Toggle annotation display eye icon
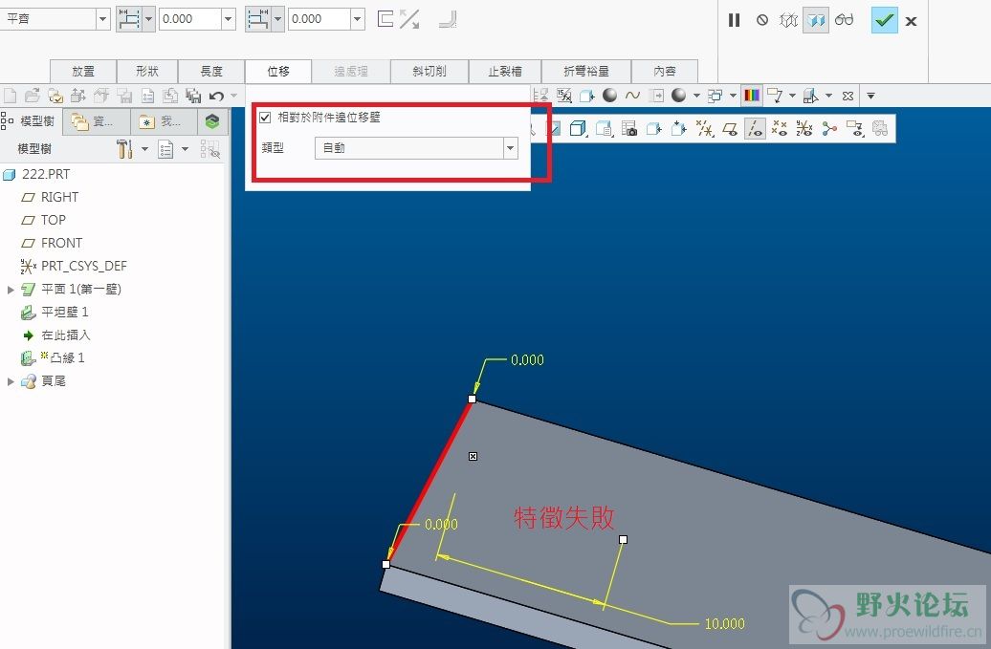 (854, 129)
